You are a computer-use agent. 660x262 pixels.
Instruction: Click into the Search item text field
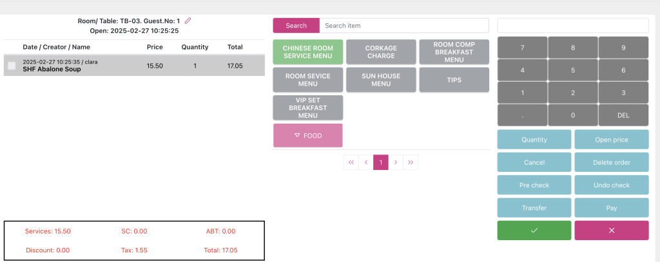[405, 26]
